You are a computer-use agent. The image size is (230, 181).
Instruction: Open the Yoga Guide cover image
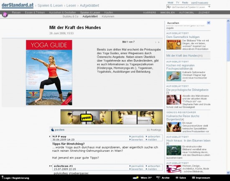pos(49,73)
